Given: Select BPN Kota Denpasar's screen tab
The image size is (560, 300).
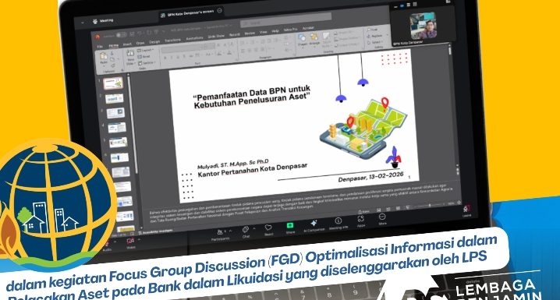Looking at the screenshot, I should point(191,13).
